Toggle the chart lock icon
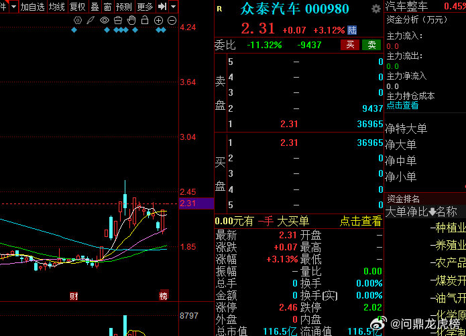The image size is (466, 336). coord(145,20)
